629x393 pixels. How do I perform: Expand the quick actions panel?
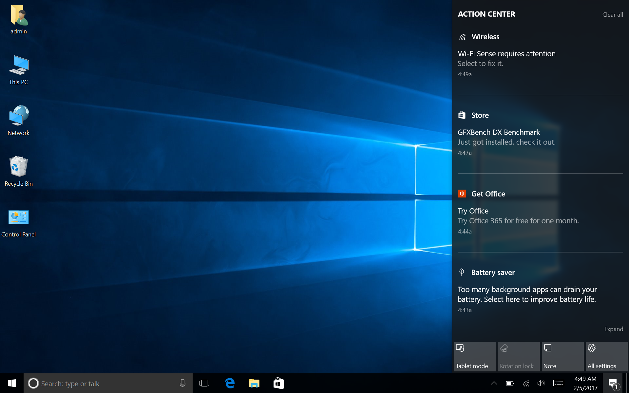tap(614, 329)
